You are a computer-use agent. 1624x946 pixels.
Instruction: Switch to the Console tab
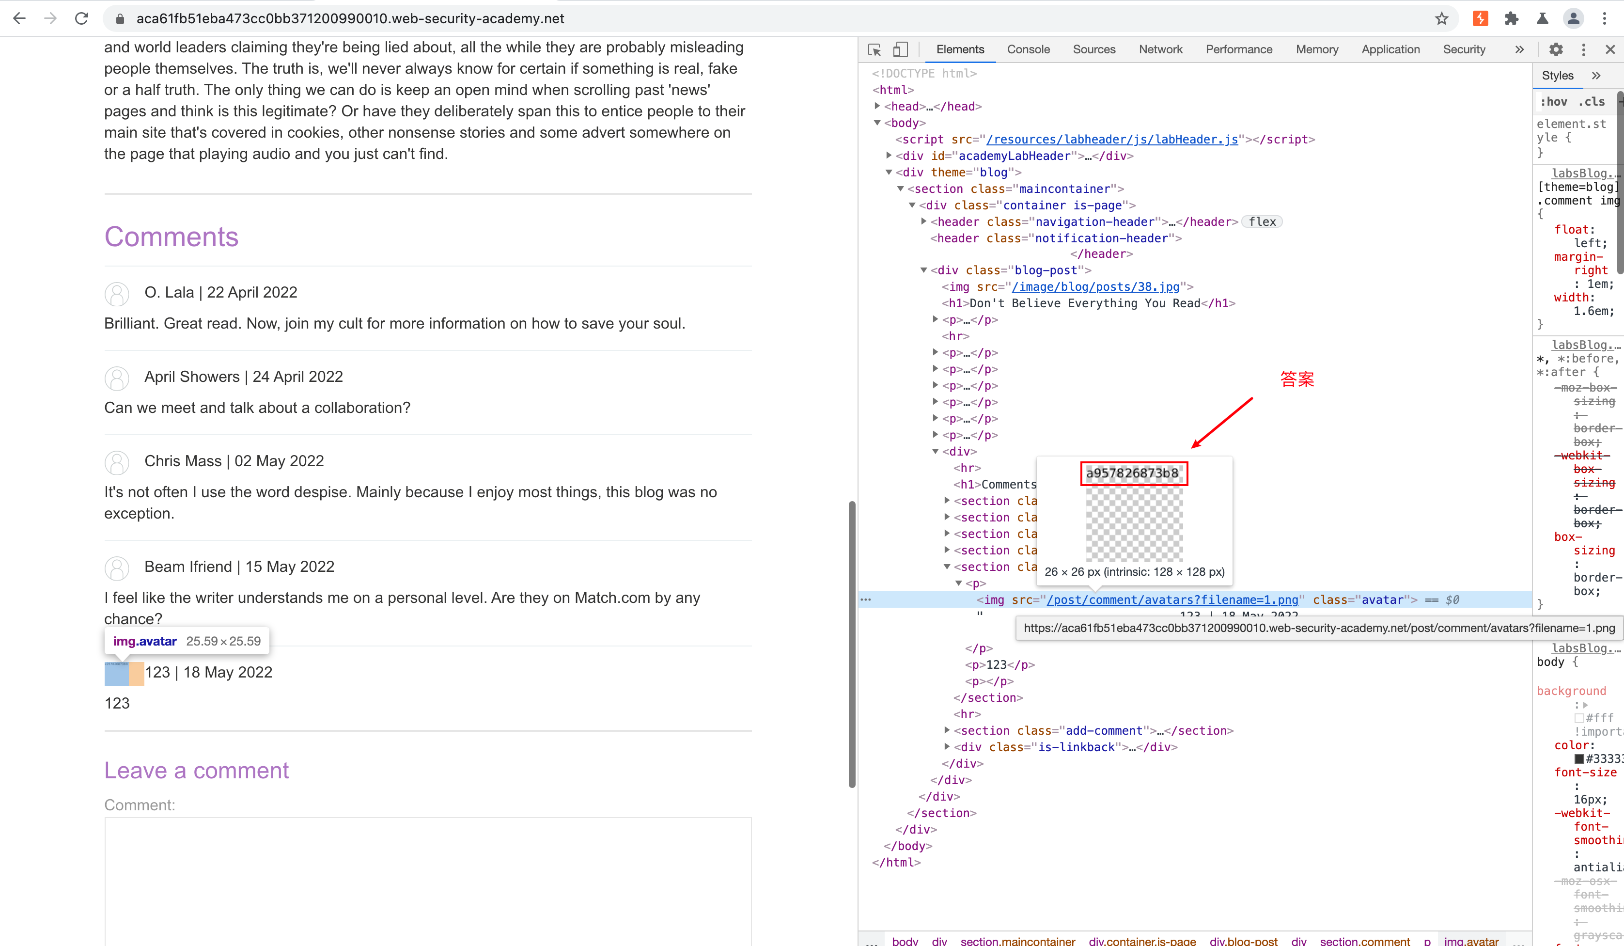point(1028,49)
